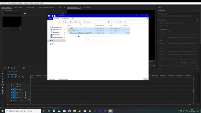
Task: Open the File menu in Premiere
Action: [2, 3]
